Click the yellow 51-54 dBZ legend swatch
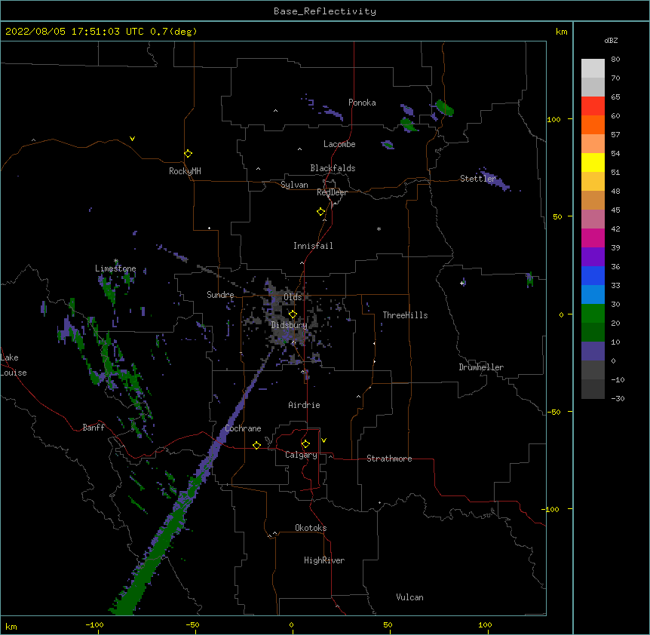Viewport: 650px width, 635px height. coord(593,162)
